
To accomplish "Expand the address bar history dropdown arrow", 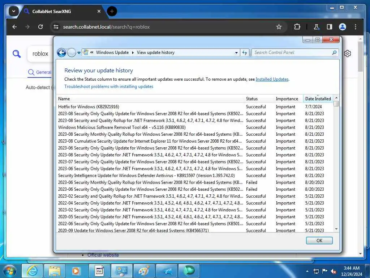I will pyautogui.click(x=236, y=53).
